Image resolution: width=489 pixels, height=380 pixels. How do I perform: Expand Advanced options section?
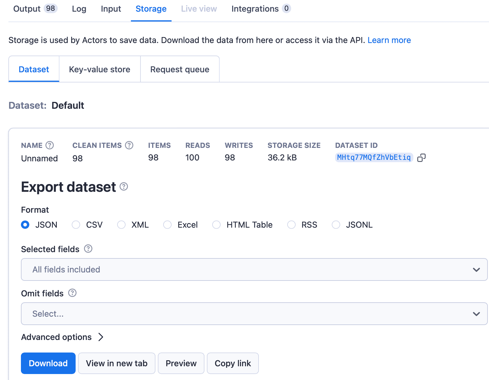(62, 337)
